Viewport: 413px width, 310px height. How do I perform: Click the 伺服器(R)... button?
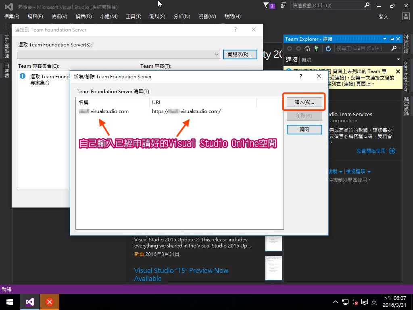(x=240, y=54)
